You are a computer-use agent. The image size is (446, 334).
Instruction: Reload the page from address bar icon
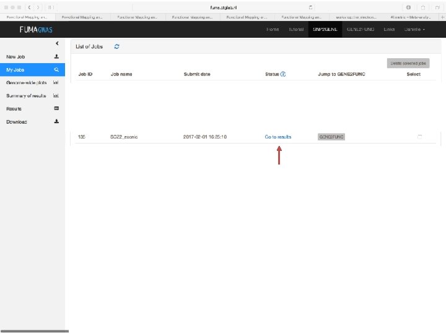310,7
